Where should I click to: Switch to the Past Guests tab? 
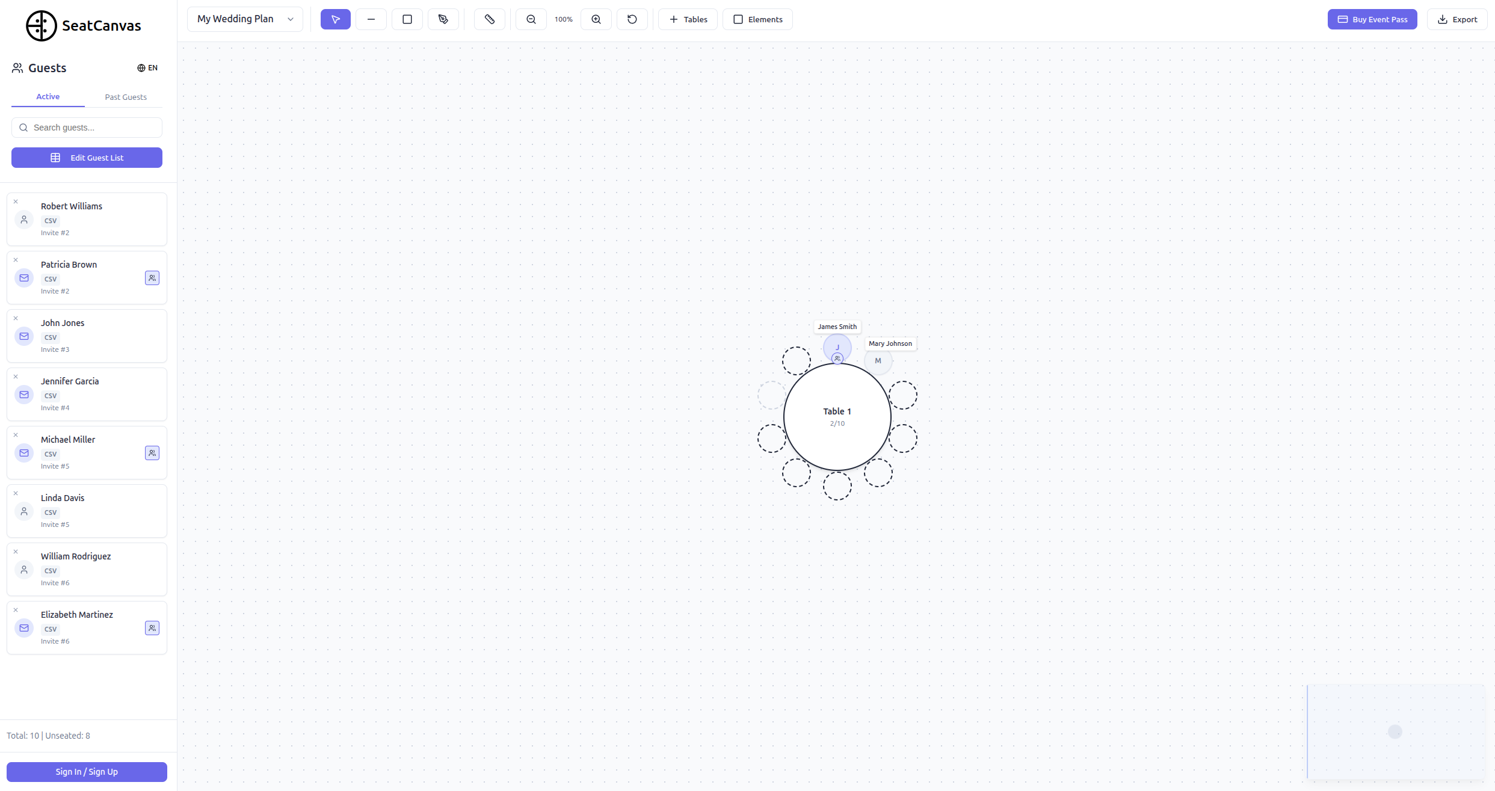126,97
